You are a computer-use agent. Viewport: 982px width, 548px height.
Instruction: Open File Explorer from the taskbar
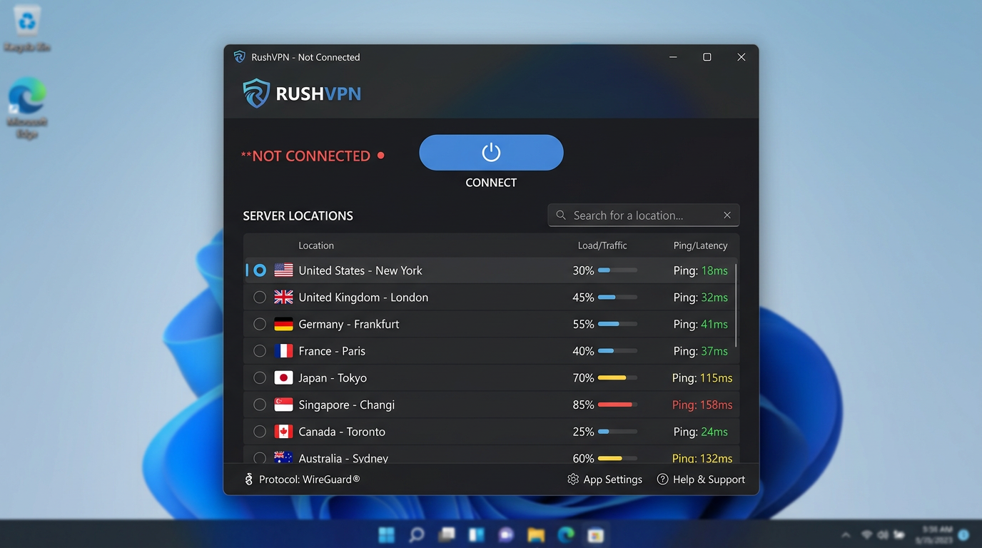pos(536,534)
